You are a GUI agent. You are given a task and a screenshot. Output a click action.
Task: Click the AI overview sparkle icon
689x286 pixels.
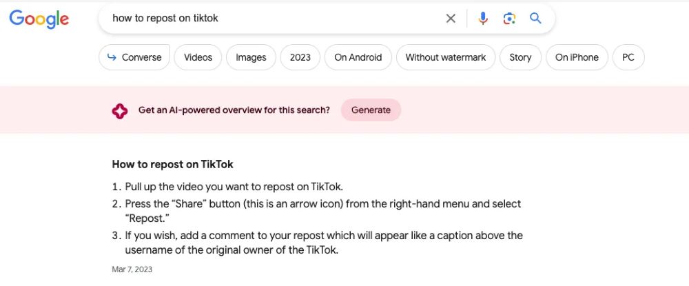pyautogui.click(x=120, y=110)
